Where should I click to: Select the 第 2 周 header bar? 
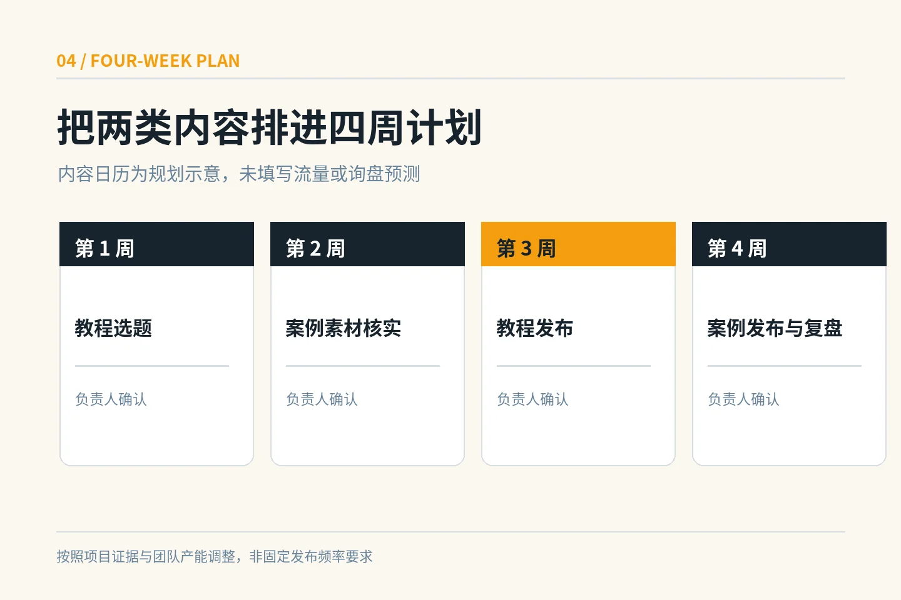point(367,244)
